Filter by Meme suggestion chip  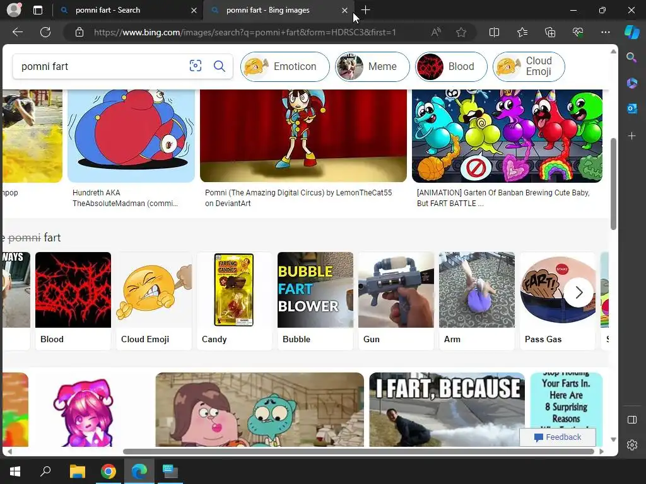point(372,66)
